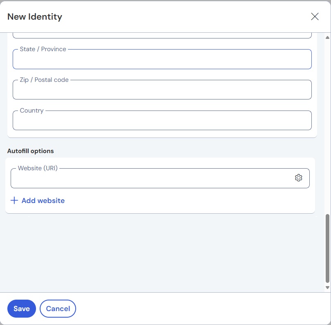Click the Zip / Postal code label

click(44, 80)
